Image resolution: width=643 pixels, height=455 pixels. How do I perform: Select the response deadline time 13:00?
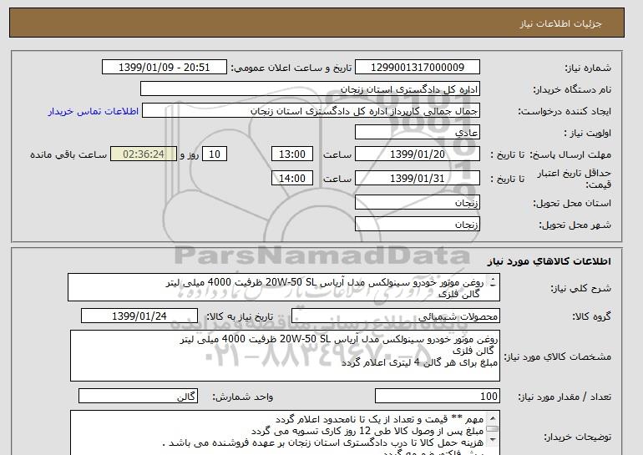[292, 154]
